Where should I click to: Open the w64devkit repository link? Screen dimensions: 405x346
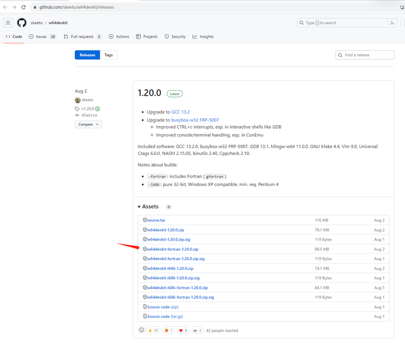(58, 23)
